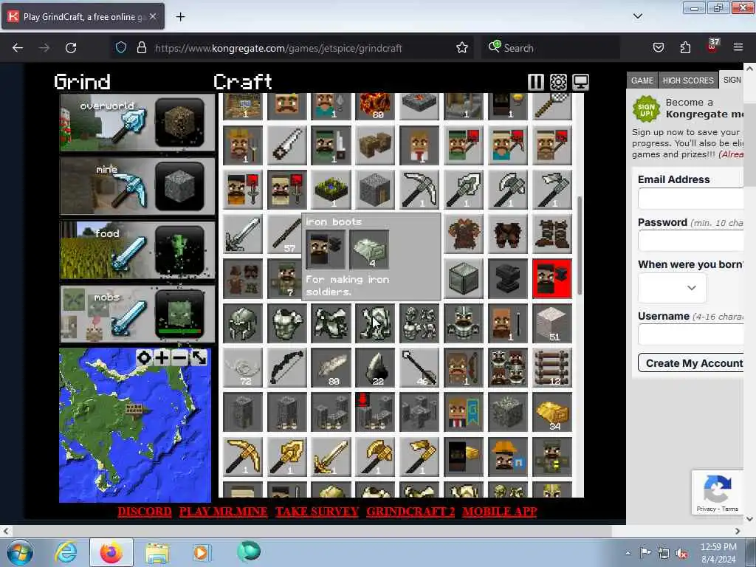Click the Username field
The width and height of the screenshot is (756, 567).
click(x=691, y=334)
